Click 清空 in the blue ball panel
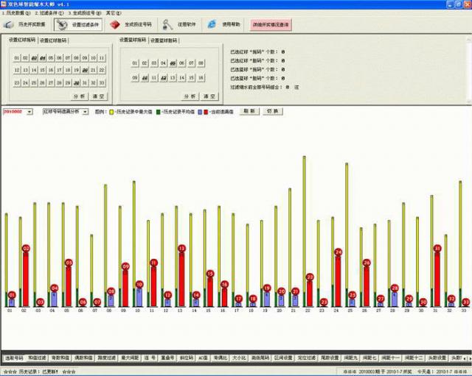The image size is (472, 376). click(x=209, y=96)
